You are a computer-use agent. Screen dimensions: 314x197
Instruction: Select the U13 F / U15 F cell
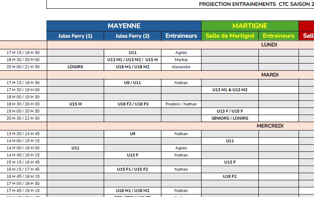230,111
